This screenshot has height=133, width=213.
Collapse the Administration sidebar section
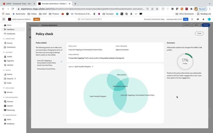(x=10, y=115)
